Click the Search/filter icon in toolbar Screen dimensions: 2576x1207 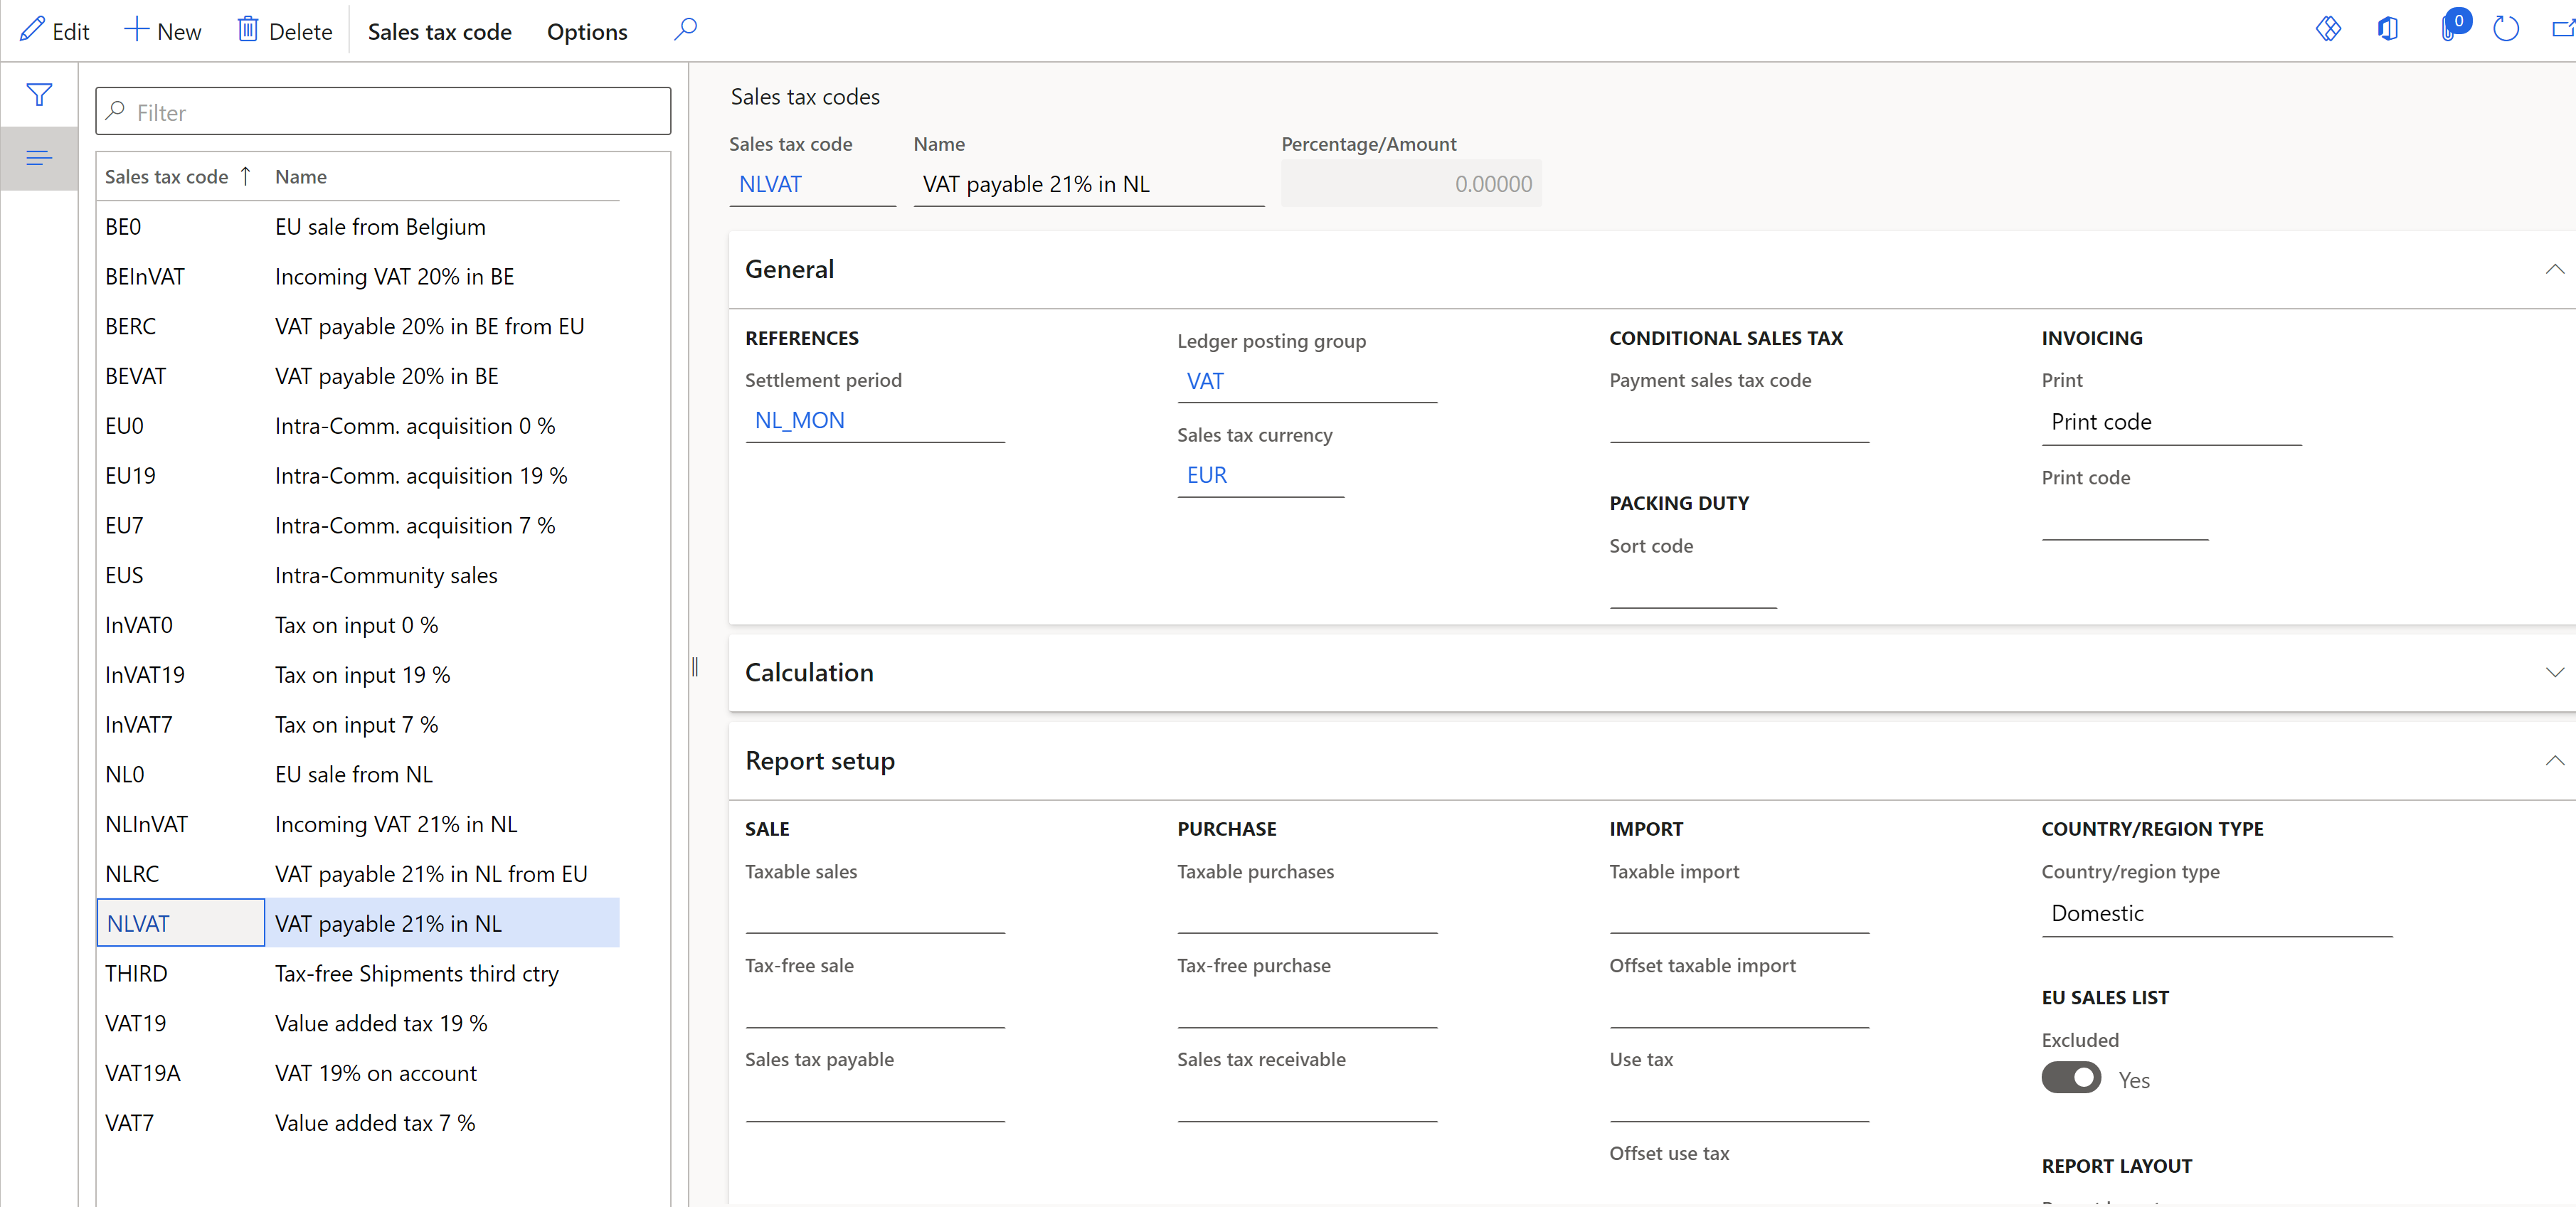pos(687,30)
